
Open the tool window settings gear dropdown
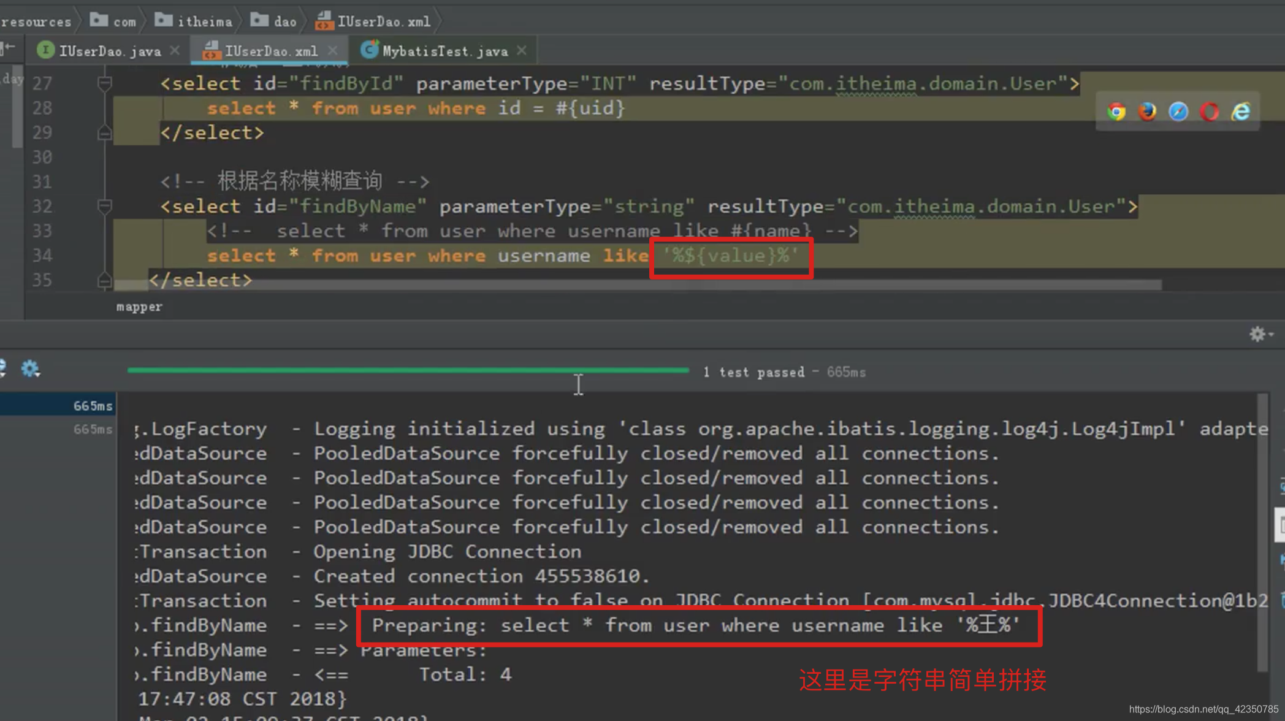pyautogui.click(x=1261, y=334)
